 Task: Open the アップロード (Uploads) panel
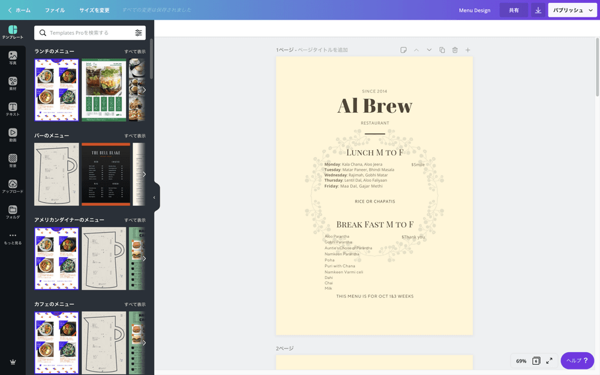click(13, 187)
